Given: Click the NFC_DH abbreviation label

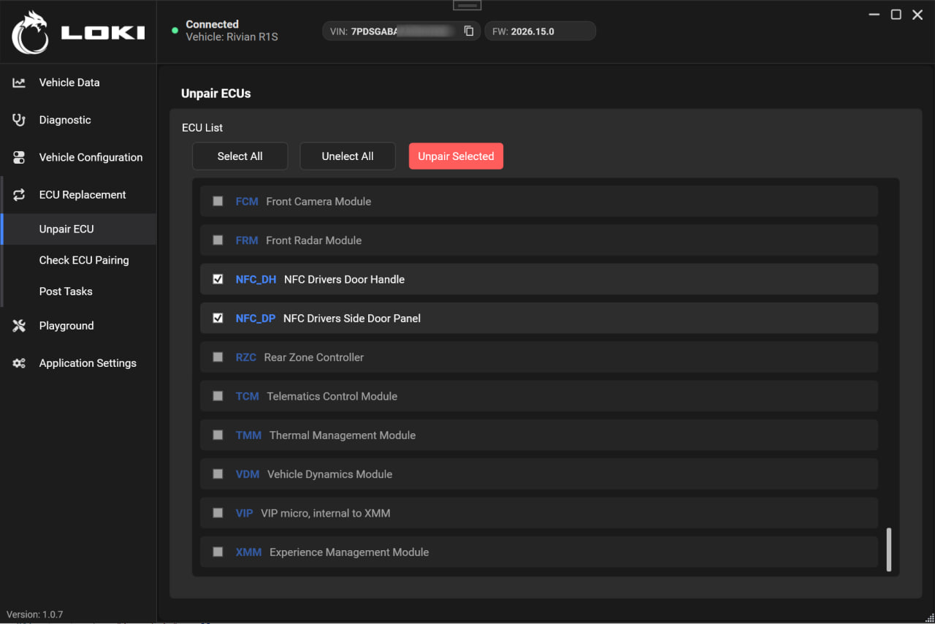Looking at the screenshot, I should click(x=256, y=279).
